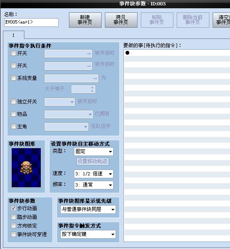Click the 事件块参数 group heading

click(22, 201)
